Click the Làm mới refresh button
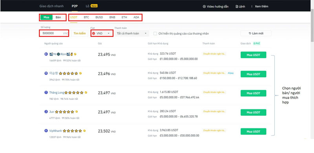 256,33
